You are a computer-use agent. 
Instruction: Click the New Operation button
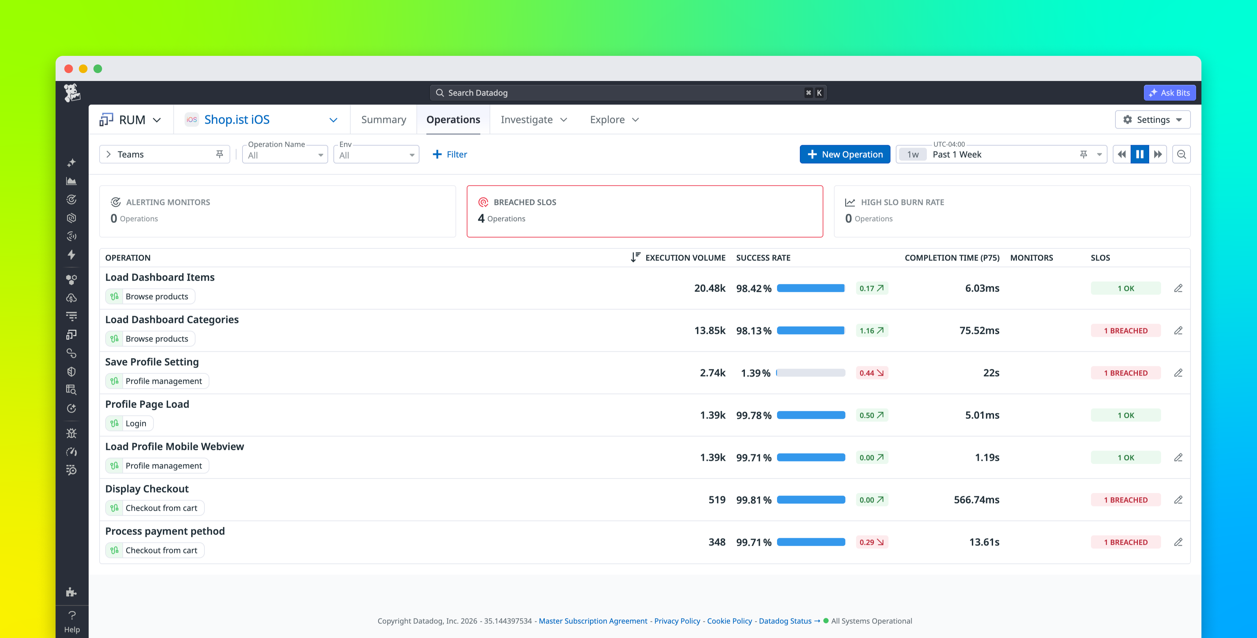(x=845, y=154)
